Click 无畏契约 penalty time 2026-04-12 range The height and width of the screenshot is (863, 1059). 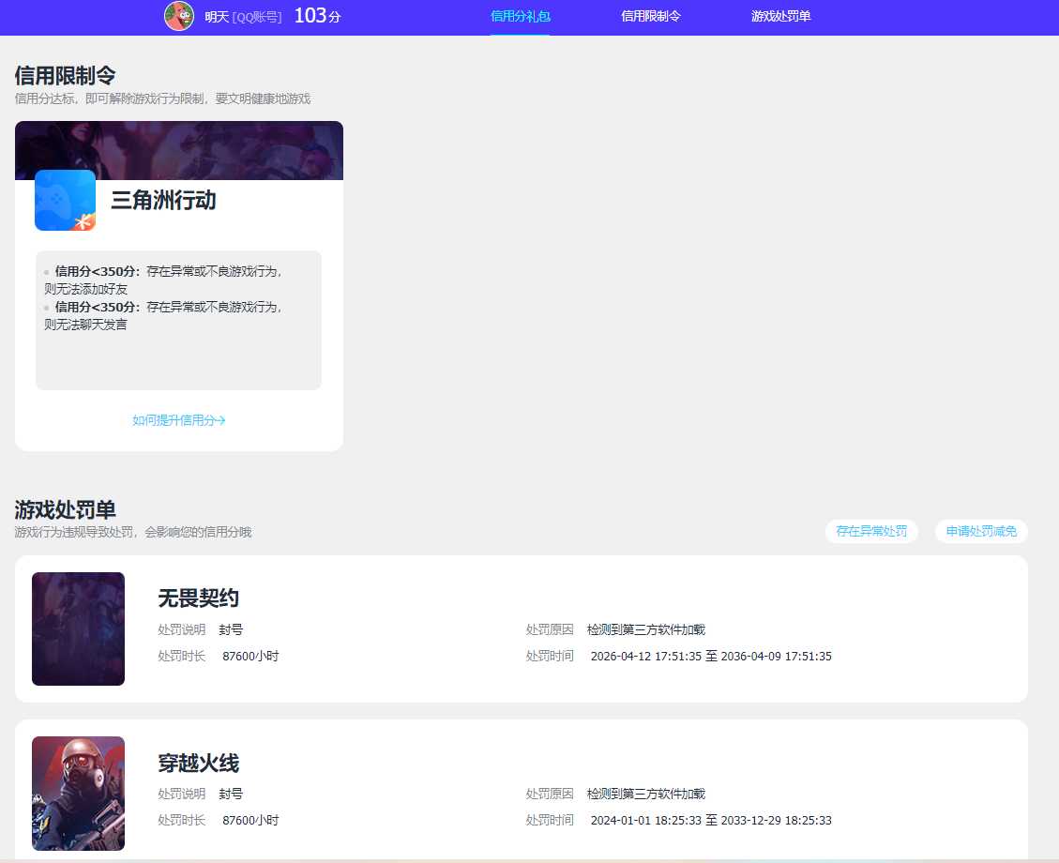[711, 657]
